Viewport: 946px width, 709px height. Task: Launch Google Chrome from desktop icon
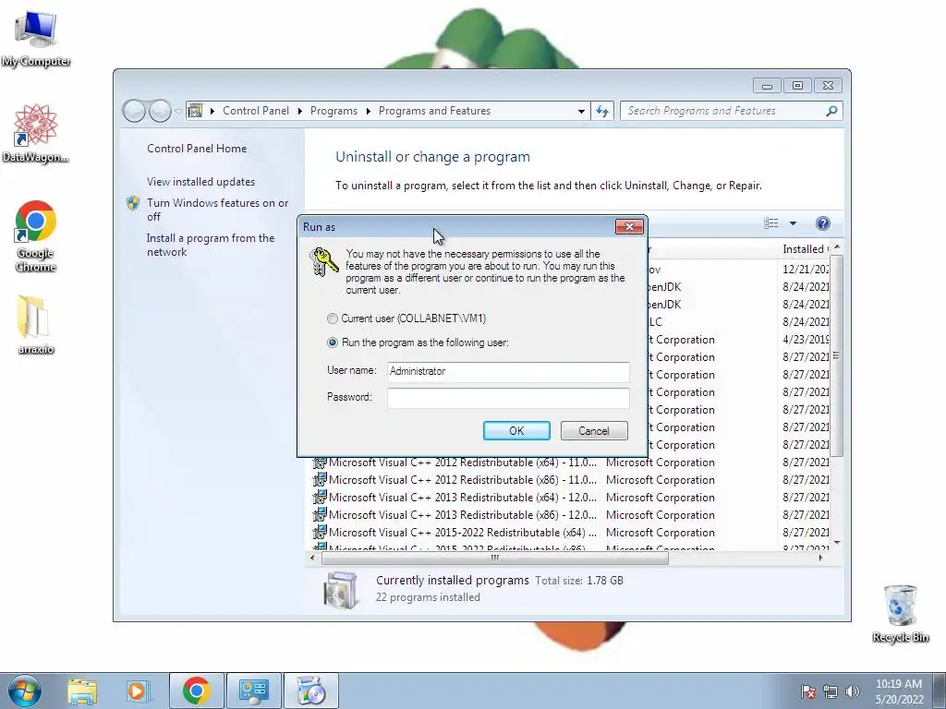coord(36,235)
